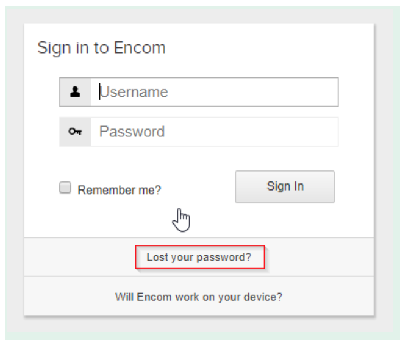Click the 'Sign in to Encom' heading
Viewport: 400px width, 341px height.
(x=102, y=47)
